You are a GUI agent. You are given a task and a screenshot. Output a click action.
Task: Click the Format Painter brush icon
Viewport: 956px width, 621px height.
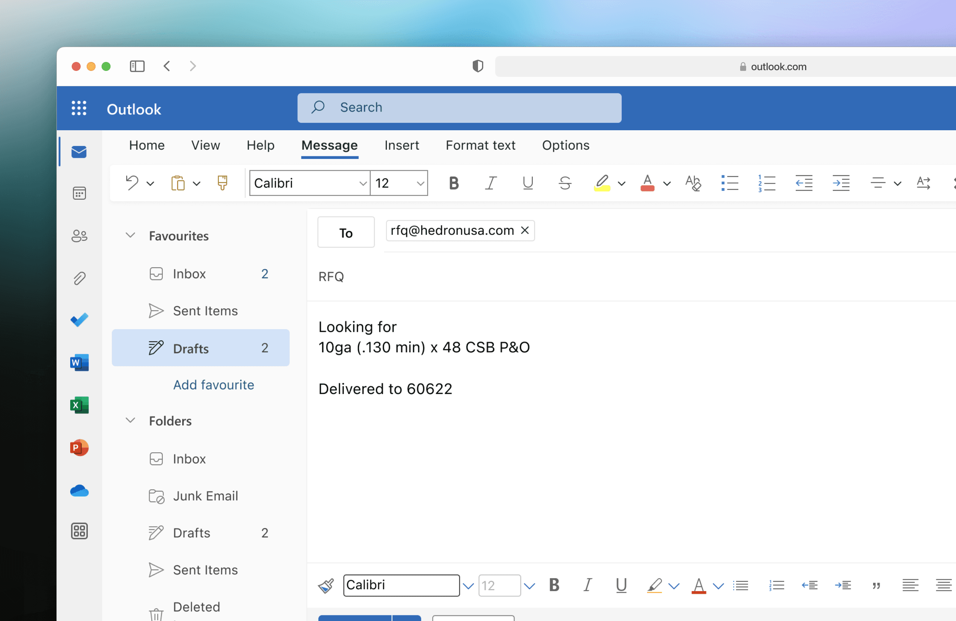tap(222, 183)
